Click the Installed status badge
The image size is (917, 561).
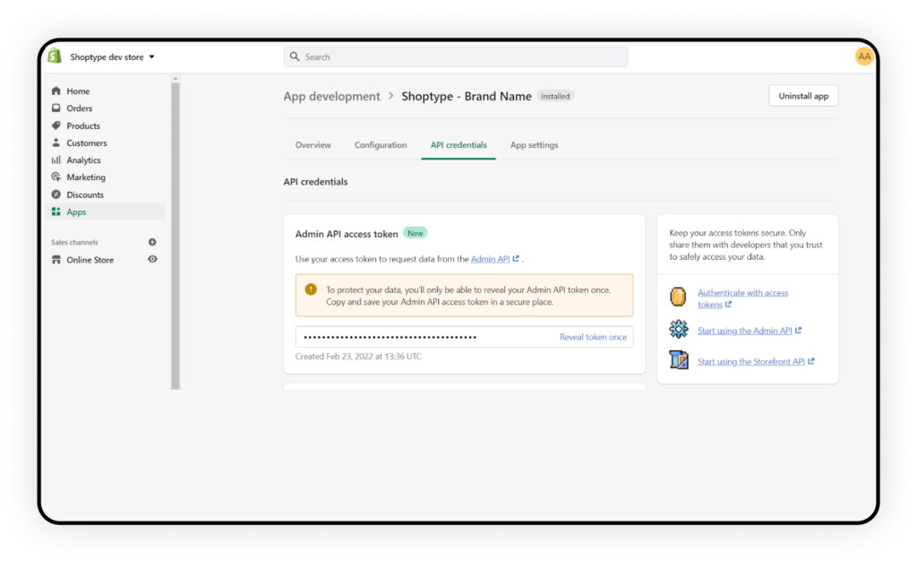555,96
